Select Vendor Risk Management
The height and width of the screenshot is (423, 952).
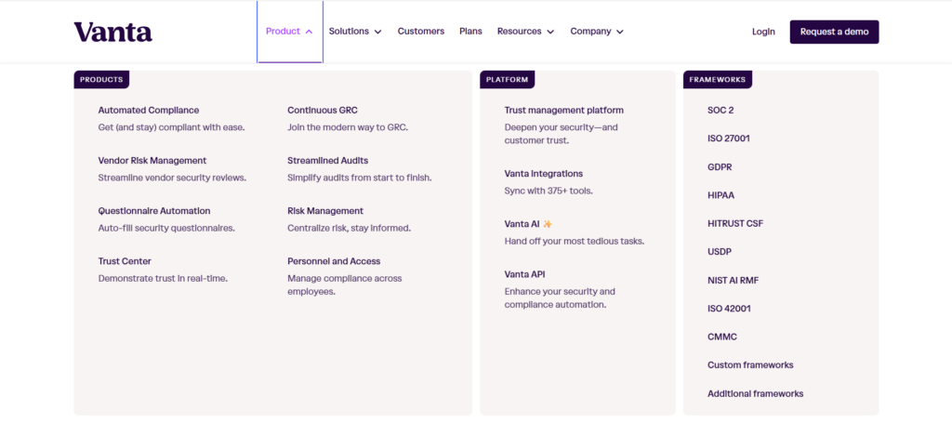[152, 161]
